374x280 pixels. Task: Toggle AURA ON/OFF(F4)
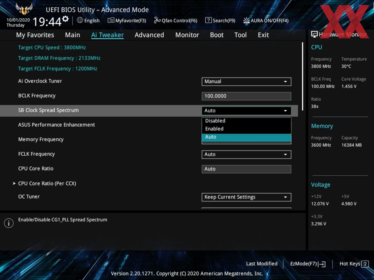266,20
